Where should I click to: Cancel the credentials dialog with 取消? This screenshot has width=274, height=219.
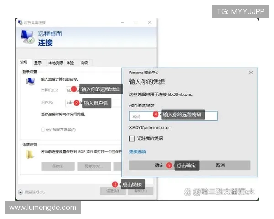[x=221, y=165]
